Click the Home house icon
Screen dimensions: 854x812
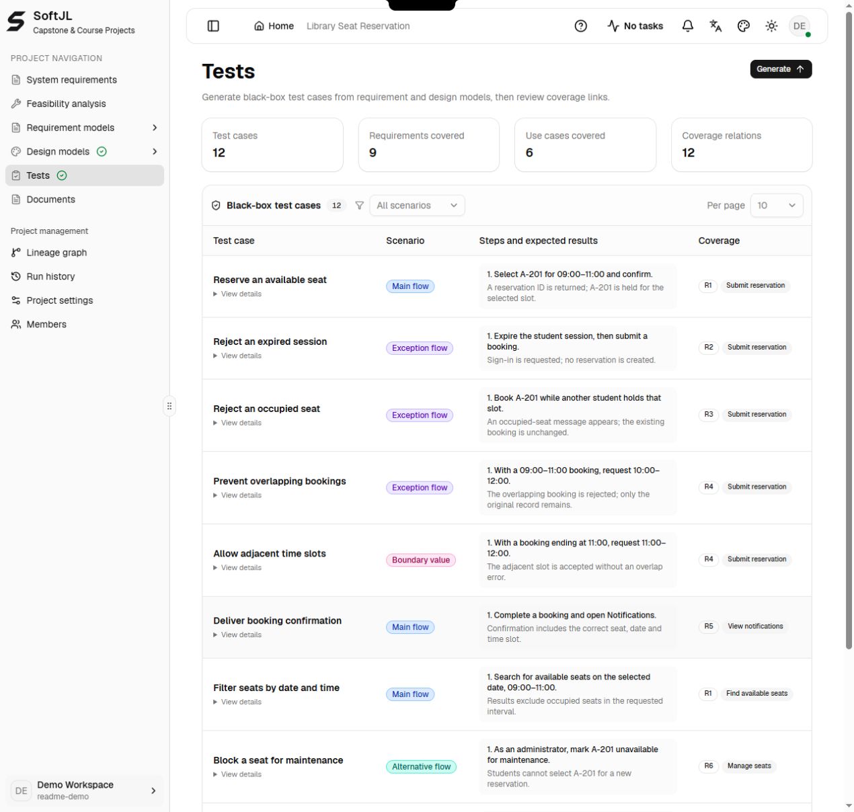(259, 26)
